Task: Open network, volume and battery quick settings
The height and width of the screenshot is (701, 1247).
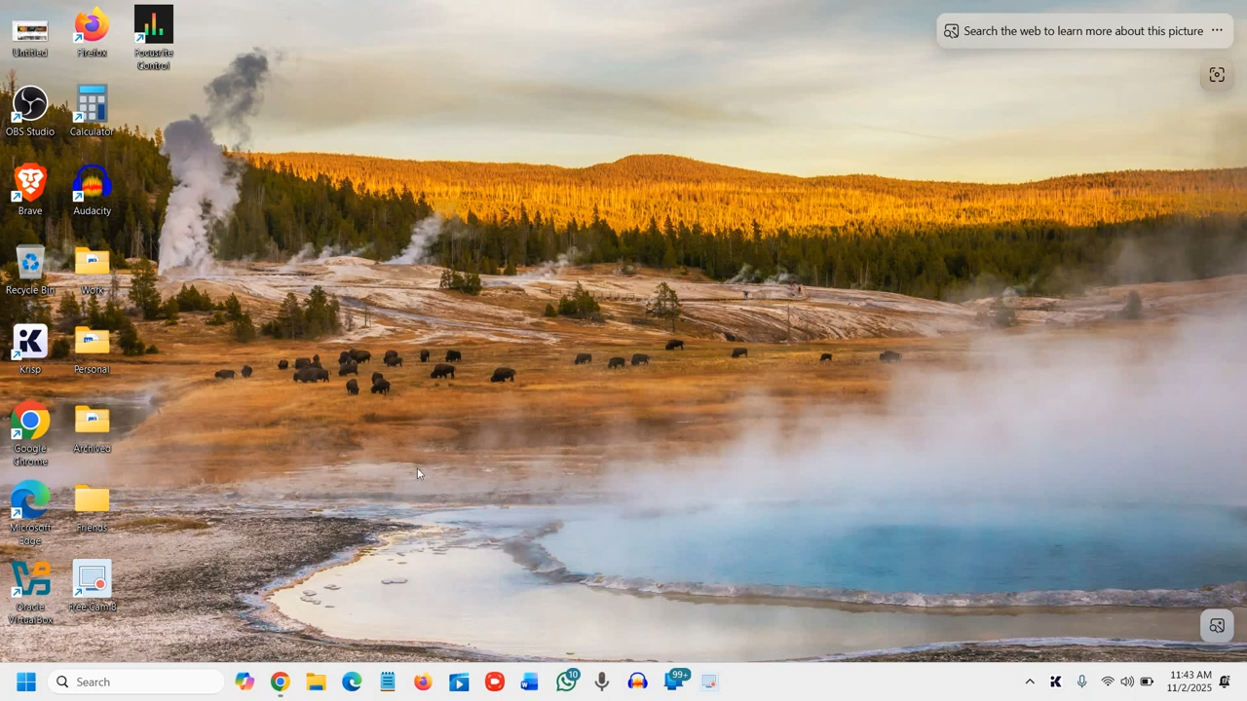Action: click(1127, 682)
